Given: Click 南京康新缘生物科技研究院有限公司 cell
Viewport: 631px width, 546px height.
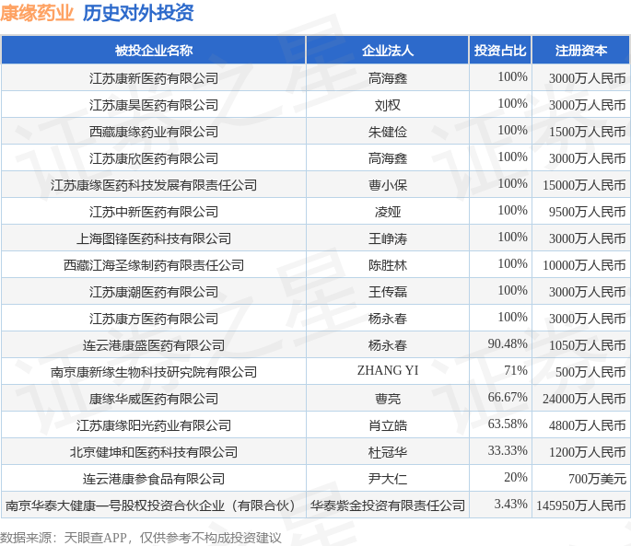Looking at the screenshot, I should [154, 372].
